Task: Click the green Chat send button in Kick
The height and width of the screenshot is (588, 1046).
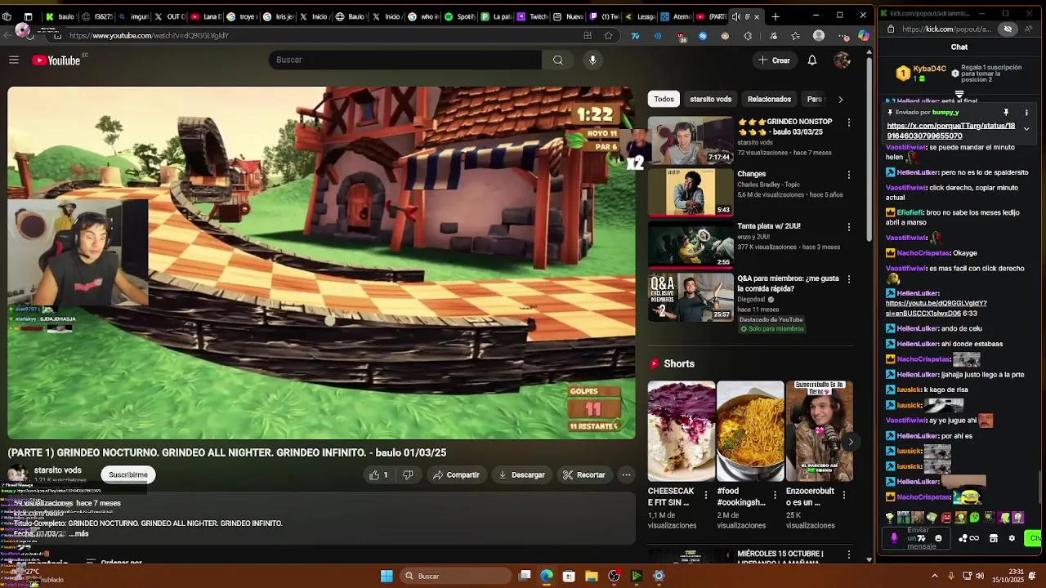Action: point(1035,538)
